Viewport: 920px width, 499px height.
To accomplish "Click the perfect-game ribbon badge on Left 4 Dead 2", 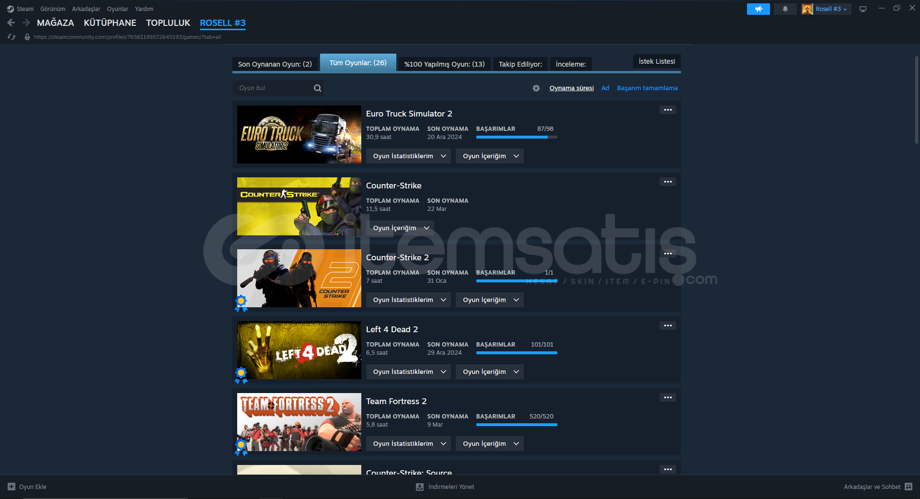I will coord(241,375).
